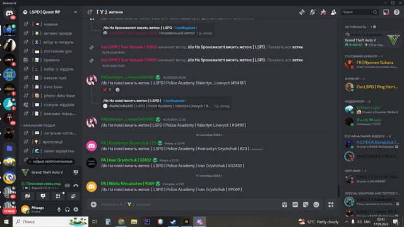Open the накази-lspd channel
The image size is (404, 227).
50,78
